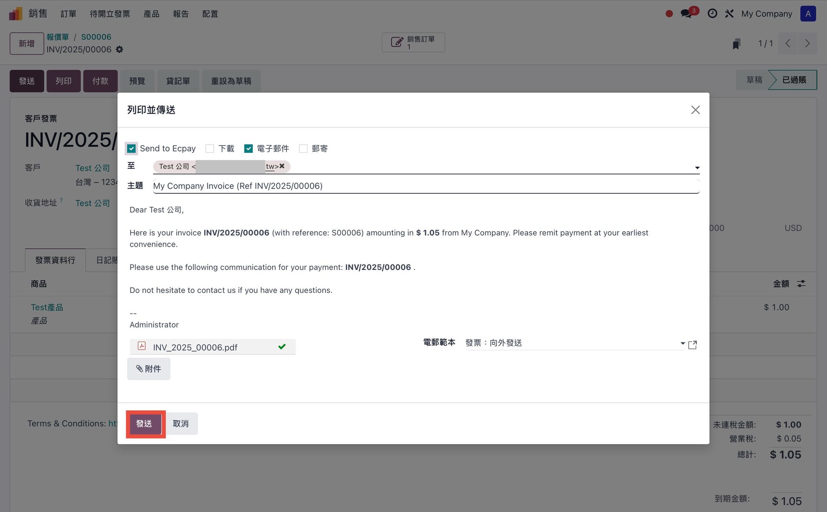Uncheck the Send to Ecpay checkbox
This screenshot has height=512, width=827.
point(132,149)
